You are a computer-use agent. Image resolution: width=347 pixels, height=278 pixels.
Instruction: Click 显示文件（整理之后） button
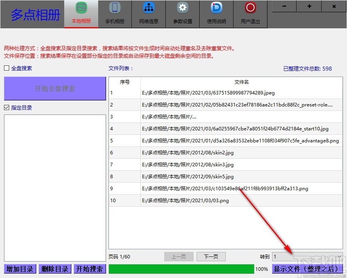pyautogui.click(x=307, y=269)
